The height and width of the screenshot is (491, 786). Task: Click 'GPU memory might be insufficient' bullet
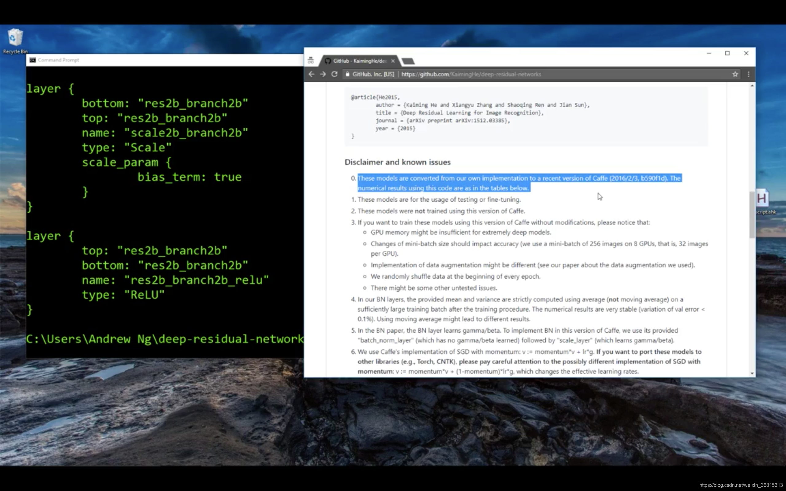[x=461, y=232]
